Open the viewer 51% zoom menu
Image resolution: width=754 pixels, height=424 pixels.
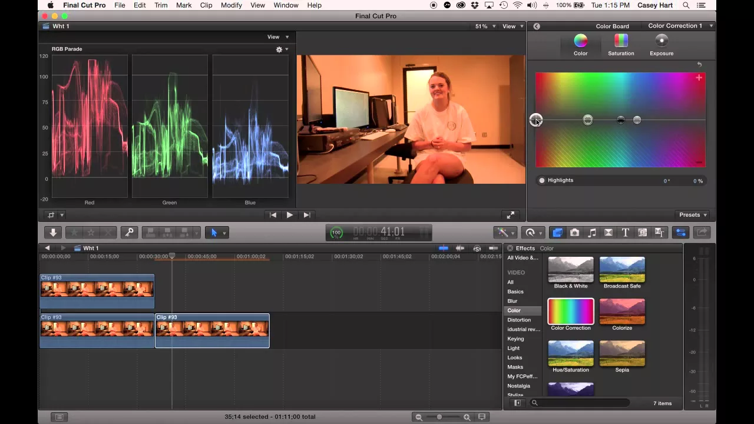[x=485, y=26]
